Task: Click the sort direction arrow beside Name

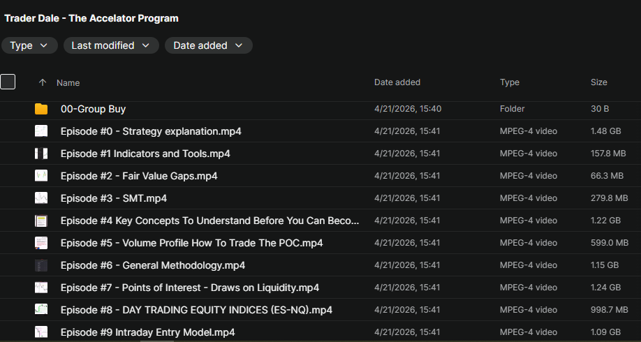Action: pyautogui.click(x=43, y=82)
